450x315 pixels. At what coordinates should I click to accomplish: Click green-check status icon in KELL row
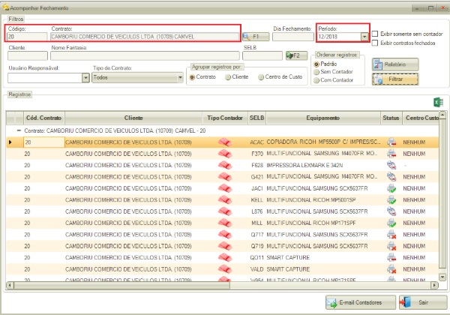(x=391, y=200)
